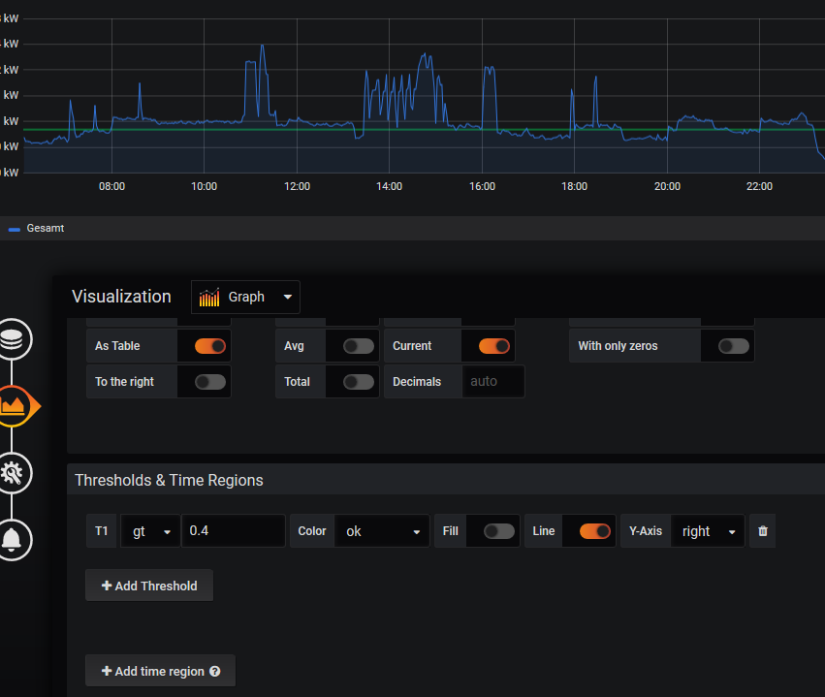Enable the Total legend value
Image resolution: width=825 pixels, height=697 pixels.
(359, 382)
